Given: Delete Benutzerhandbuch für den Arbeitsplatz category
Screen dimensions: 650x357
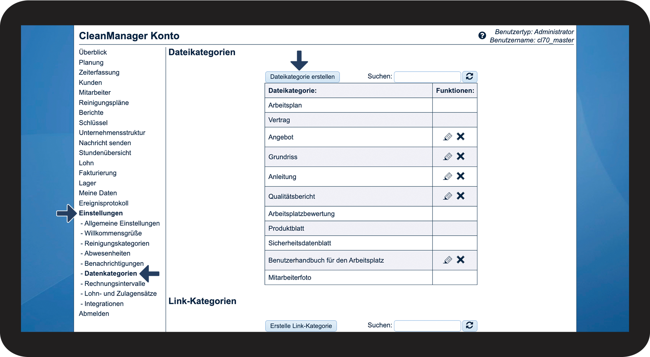Looking at the screenshot, I should [461, 260].
